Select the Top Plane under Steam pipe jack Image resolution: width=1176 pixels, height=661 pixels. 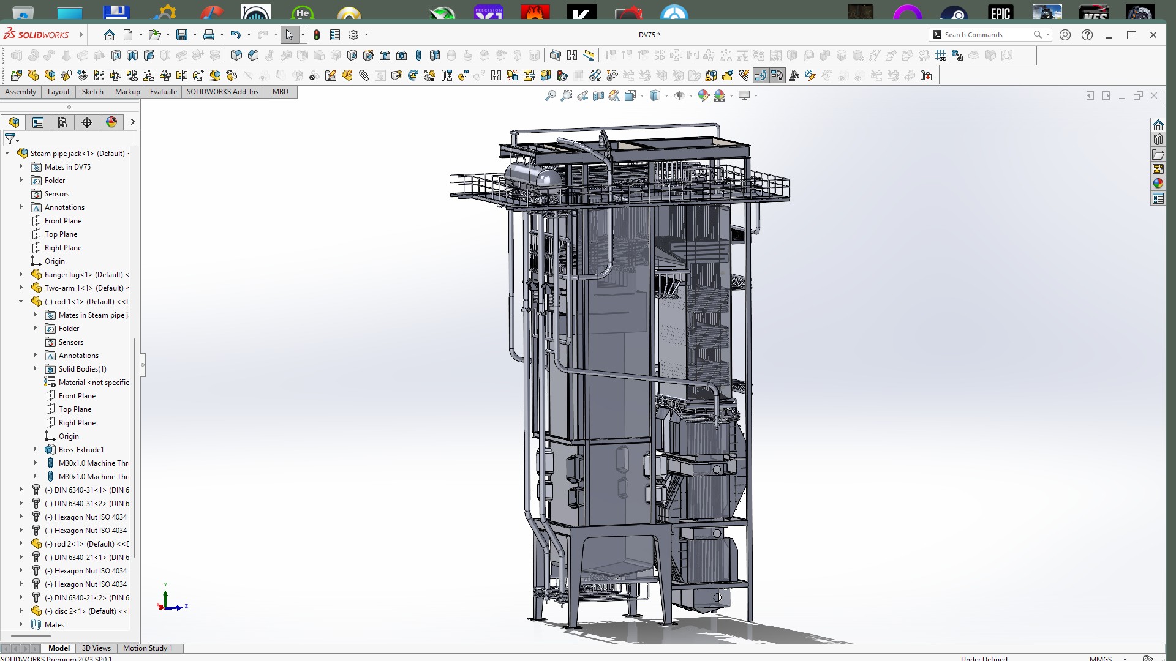(61, 234)
